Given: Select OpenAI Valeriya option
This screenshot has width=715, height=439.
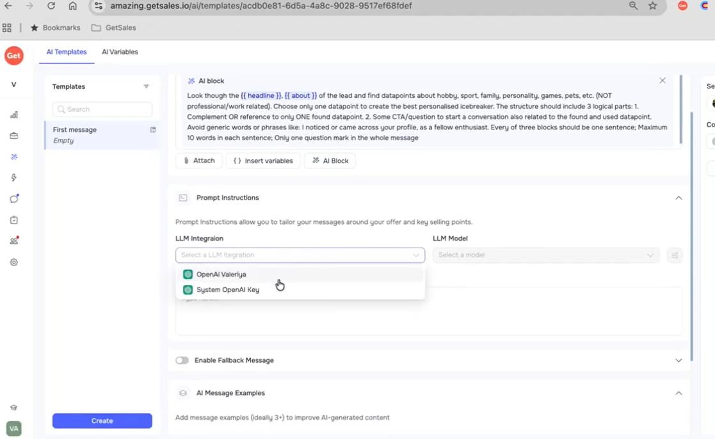Looking at the screenshot, I should 300,275.
